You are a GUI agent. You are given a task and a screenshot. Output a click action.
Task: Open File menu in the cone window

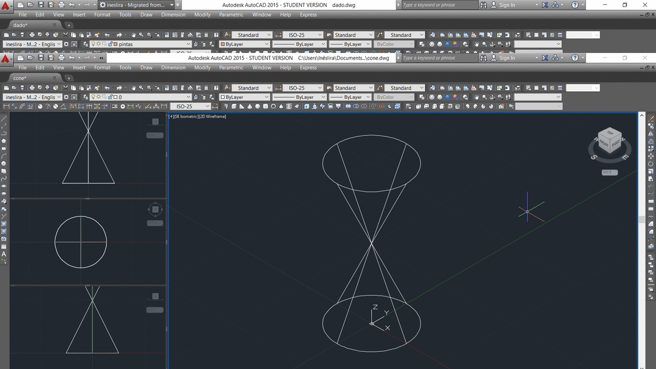pos(22,68)
